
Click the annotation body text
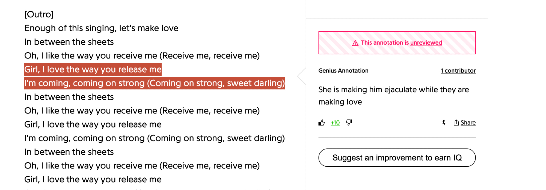[393, 96]
